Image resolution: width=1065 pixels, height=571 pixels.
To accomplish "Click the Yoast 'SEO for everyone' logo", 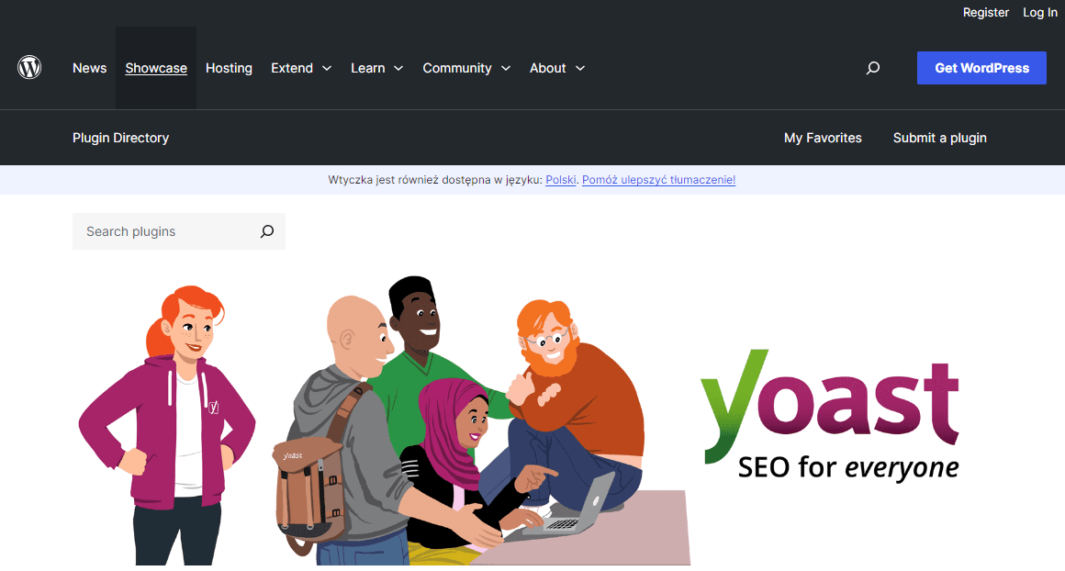I will pyautogui.click(x=829, y=418).
